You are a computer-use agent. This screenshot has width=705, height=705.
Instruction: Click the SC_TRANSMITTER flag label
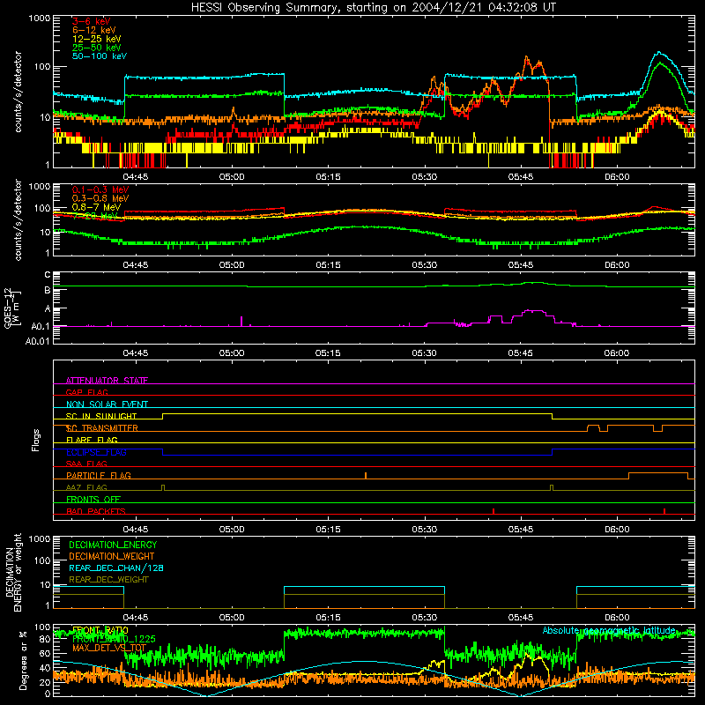[101, 428]
